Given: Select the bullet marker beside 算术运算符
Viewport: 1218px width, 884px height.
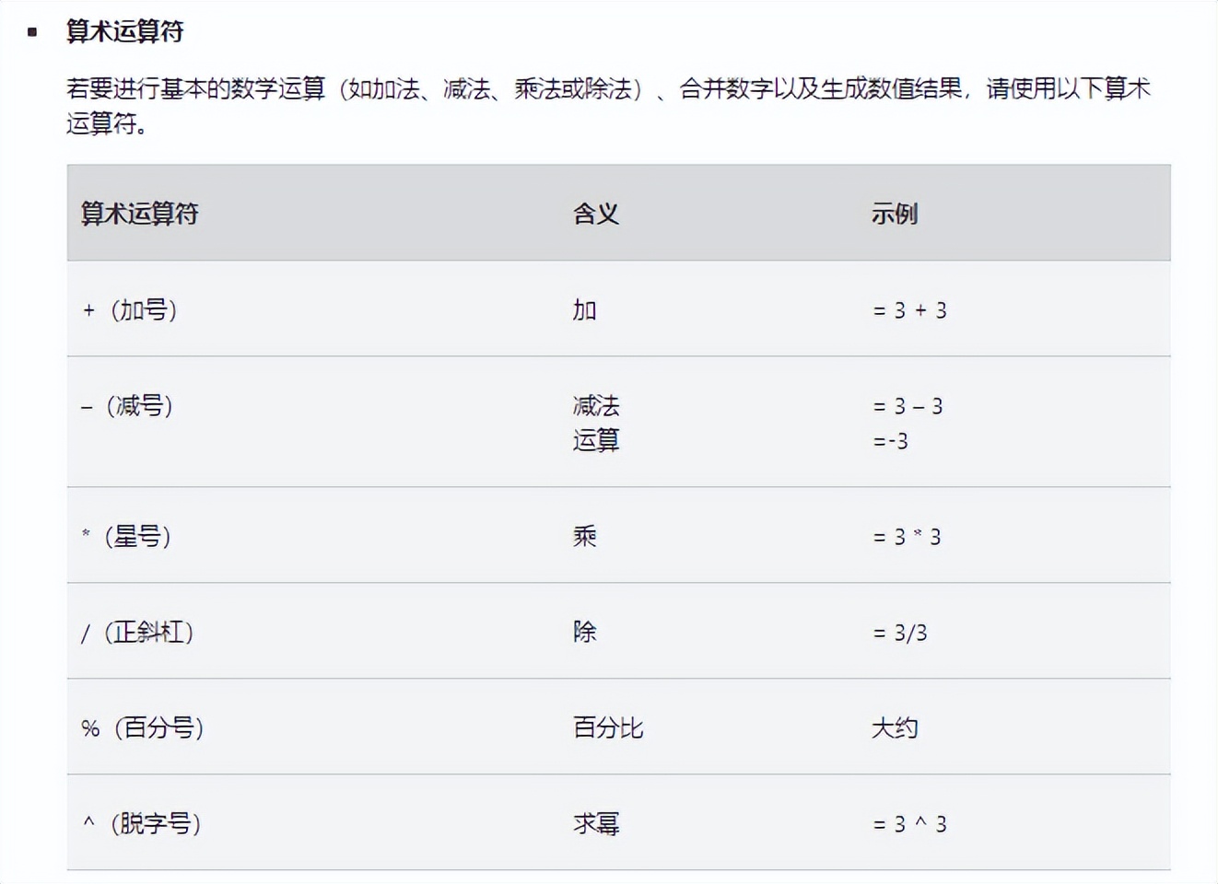Looking at the screenshot, I should [32, 31].
